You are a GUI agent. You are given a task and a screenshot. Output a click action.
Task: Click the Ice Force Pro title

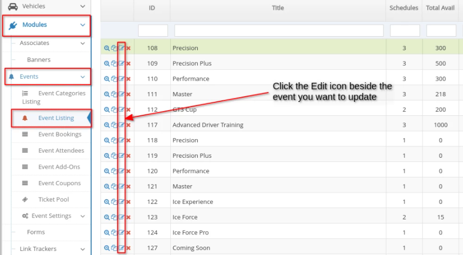pyautogui.click(x=191, y=232)
